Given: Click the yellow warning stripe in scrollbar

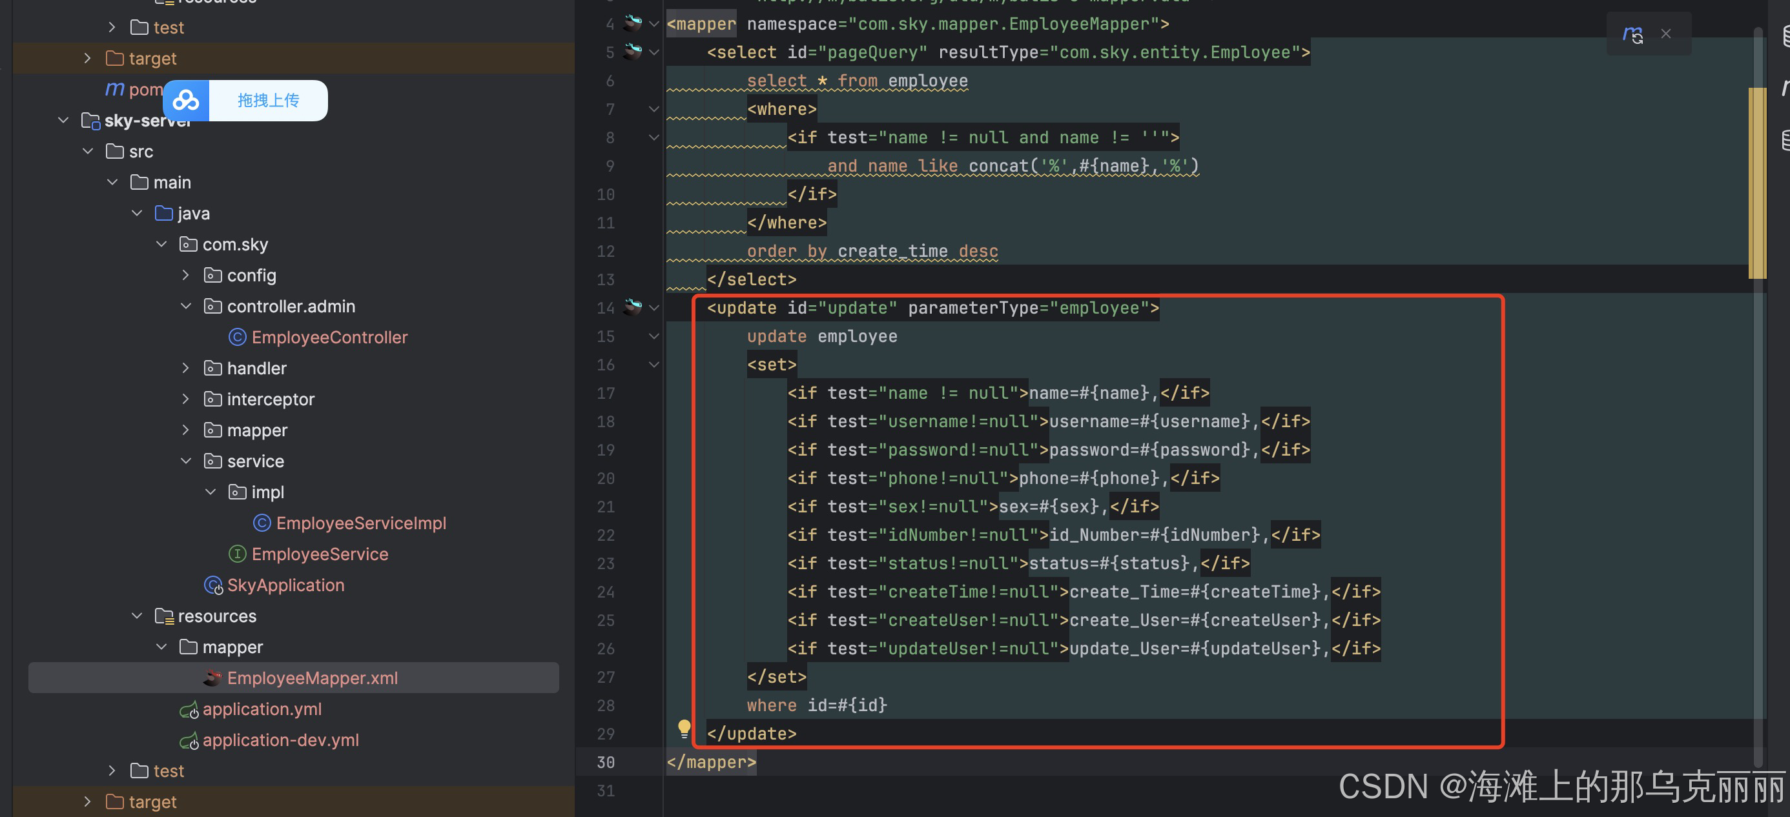Looking at the screenshot, I should pyautogui.click(x=1756, y=182).
